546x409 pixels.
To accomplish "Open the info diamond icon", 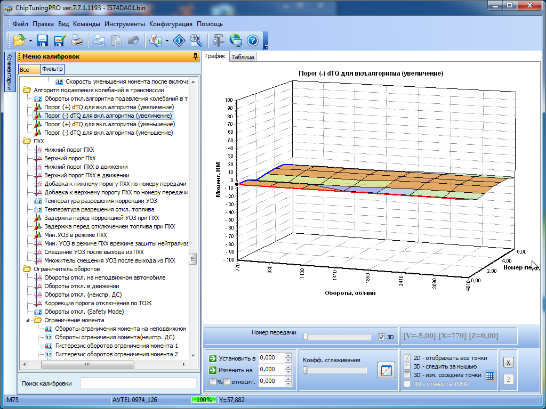I will [x=180, y=40].
